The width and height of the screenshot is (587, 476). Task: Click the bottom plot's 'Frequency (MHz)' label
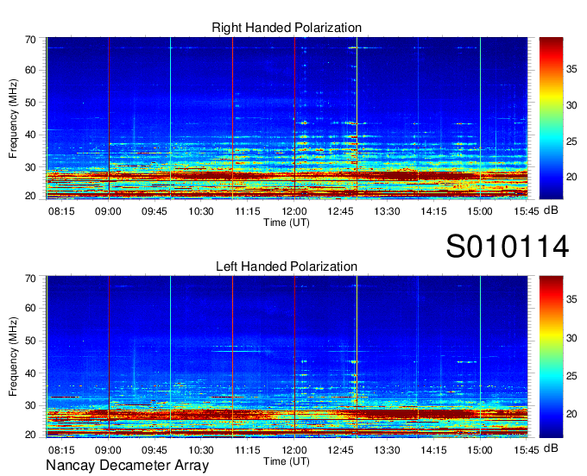13,357
